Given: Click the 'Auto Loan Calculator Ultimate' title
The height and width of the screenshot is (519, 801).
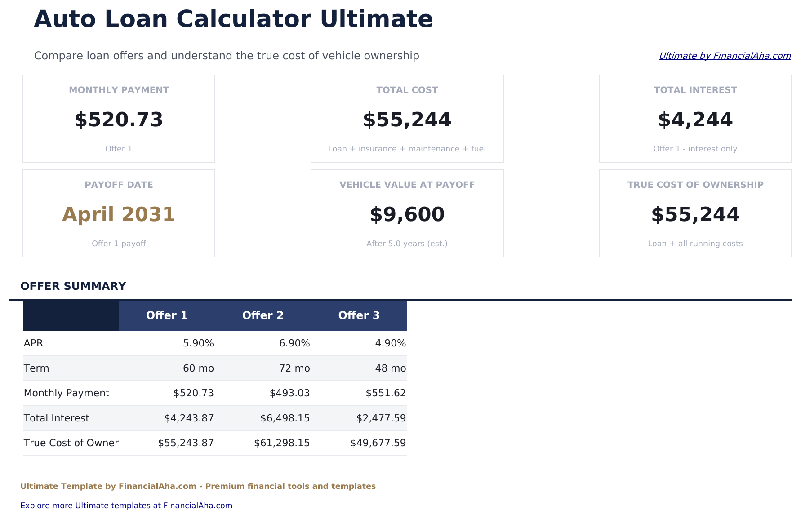Looking at the screenshot, I should pos(233,19).
